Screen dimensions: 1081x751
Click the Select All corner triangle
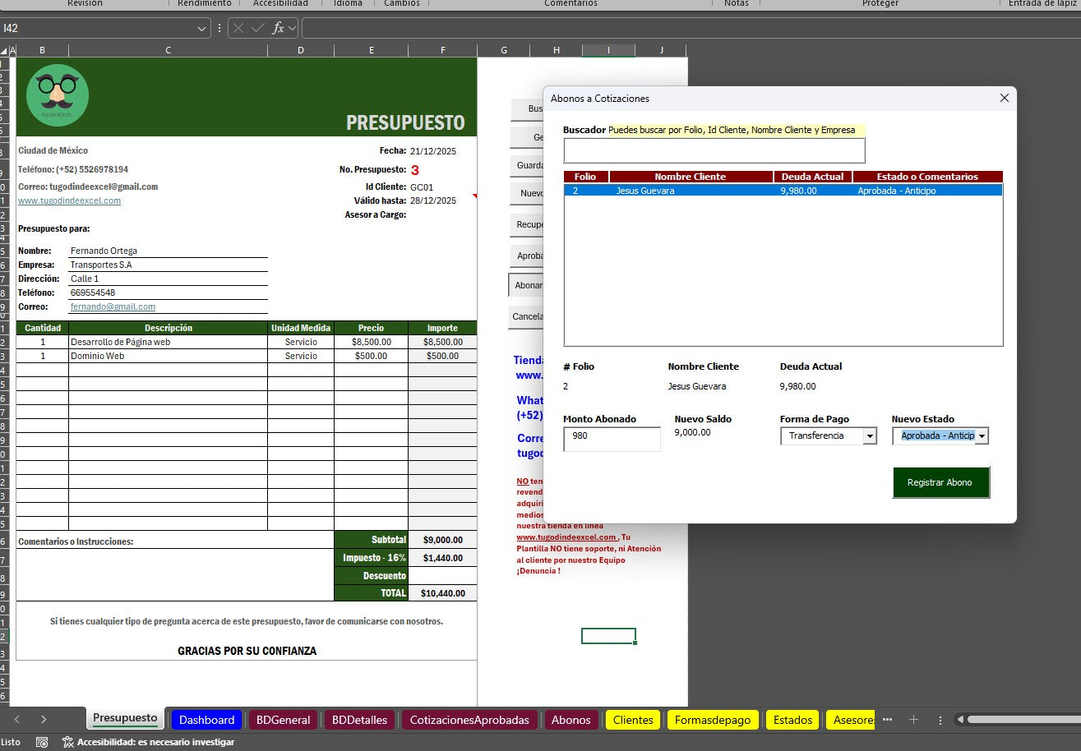tap(4, 51)
